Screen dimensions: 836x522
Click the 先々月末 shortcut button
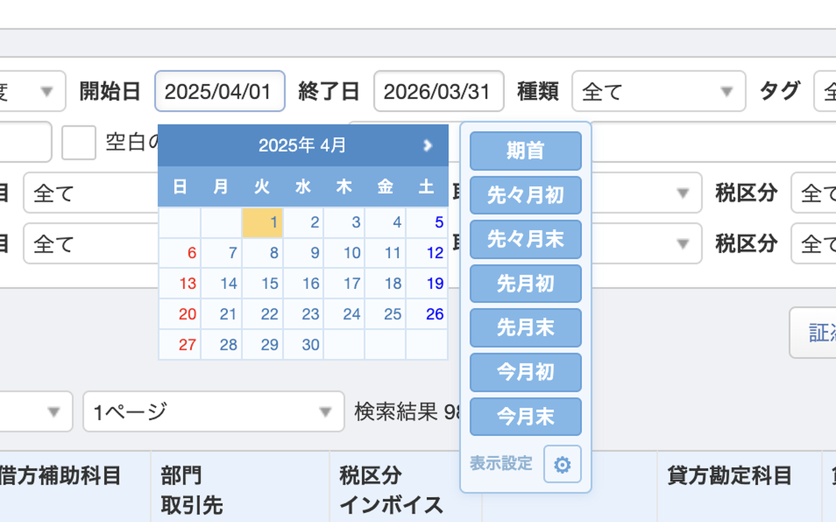(x=526, y=239)
